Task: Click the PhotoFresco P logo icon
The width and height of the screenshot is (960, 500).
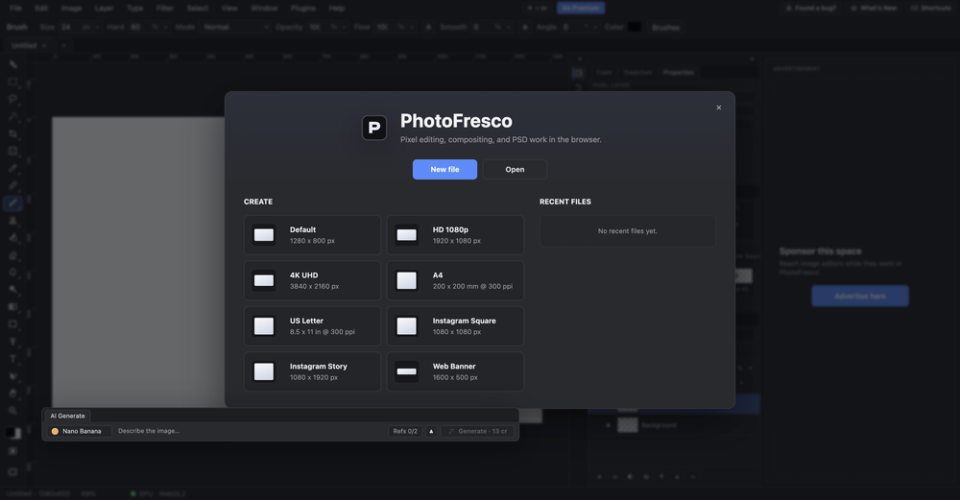Action: [374, 128]
